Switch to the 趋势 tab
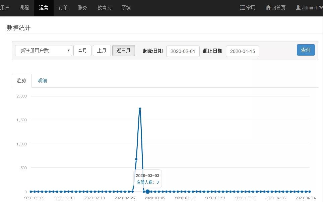Viewport: 323px width, 202px height. point(22,81)
